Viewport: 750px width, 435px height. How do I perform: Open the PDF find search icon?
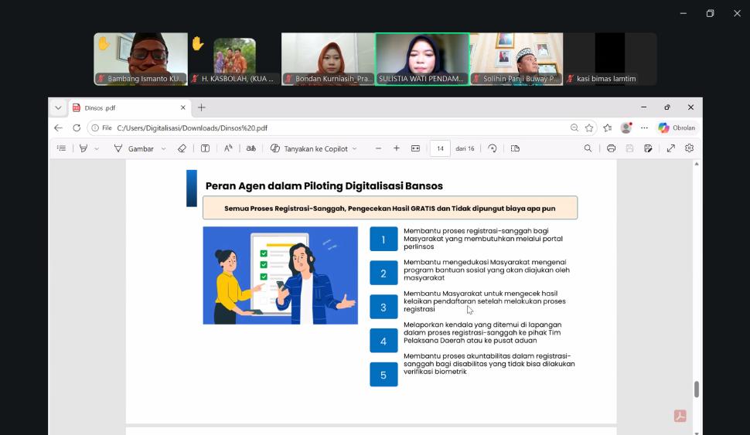point(588,148)
